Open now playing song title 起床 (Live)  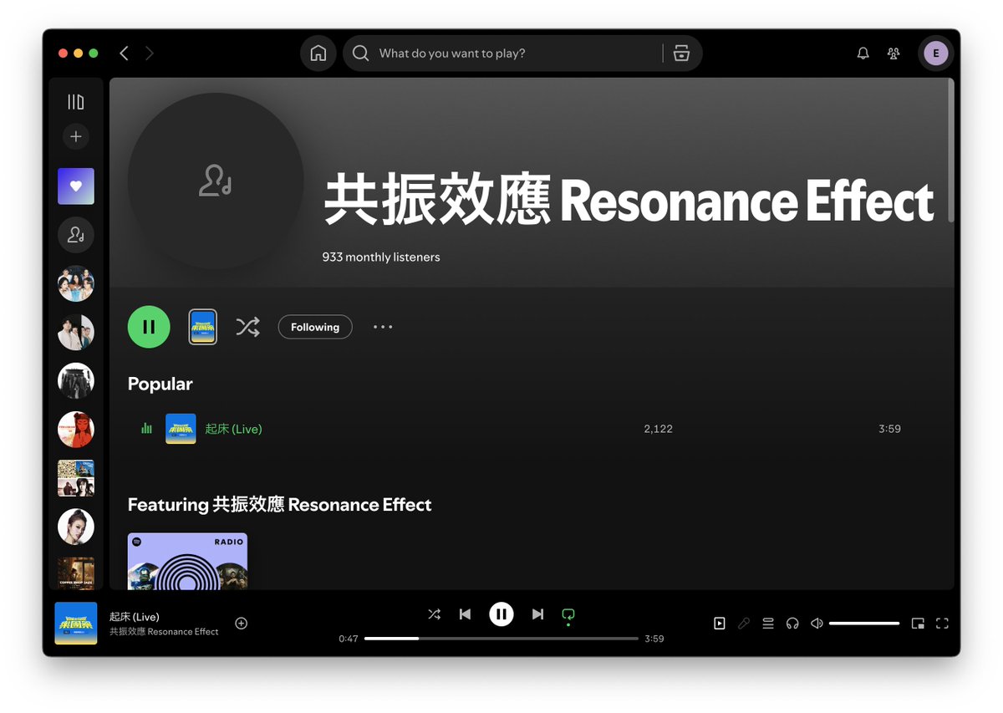135,617
